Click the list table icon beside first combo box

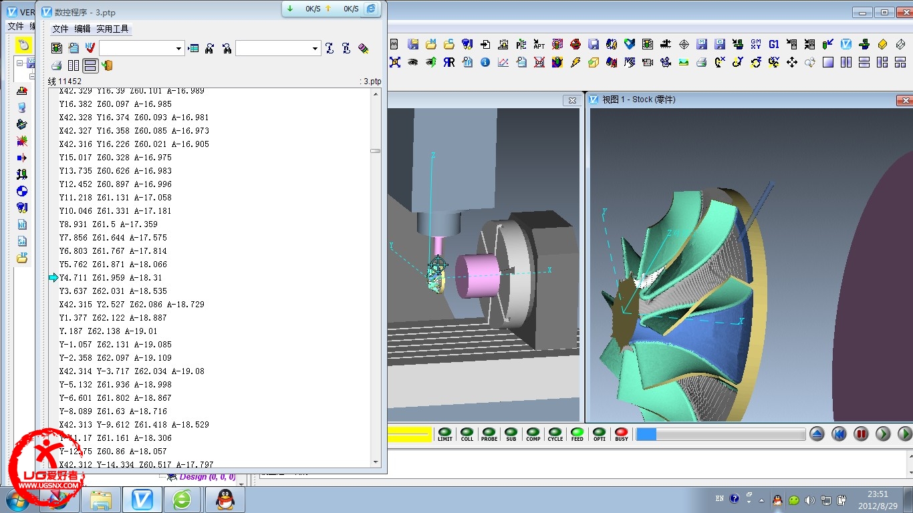coord(194,48)
